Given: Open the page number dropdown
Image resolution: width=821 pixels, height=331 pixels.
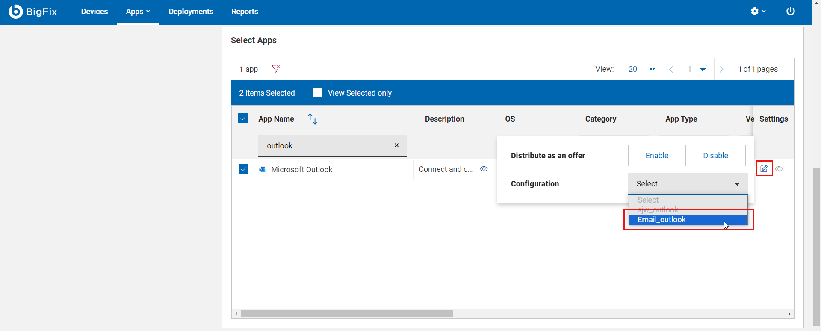Looking at the screenshot, I should [x=696, y=69].
